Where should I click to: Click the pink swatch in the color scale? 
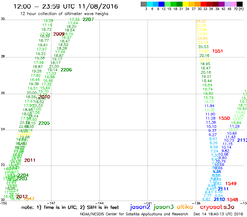[x=234, y=4]
